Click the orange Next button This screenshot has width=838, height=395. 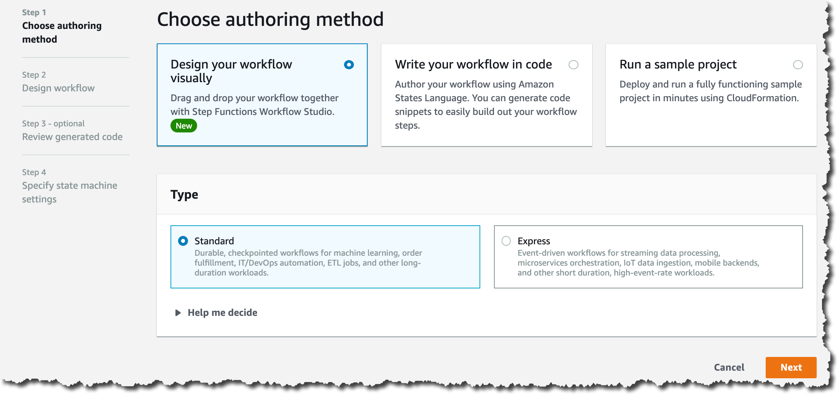[x=791, y=367]
